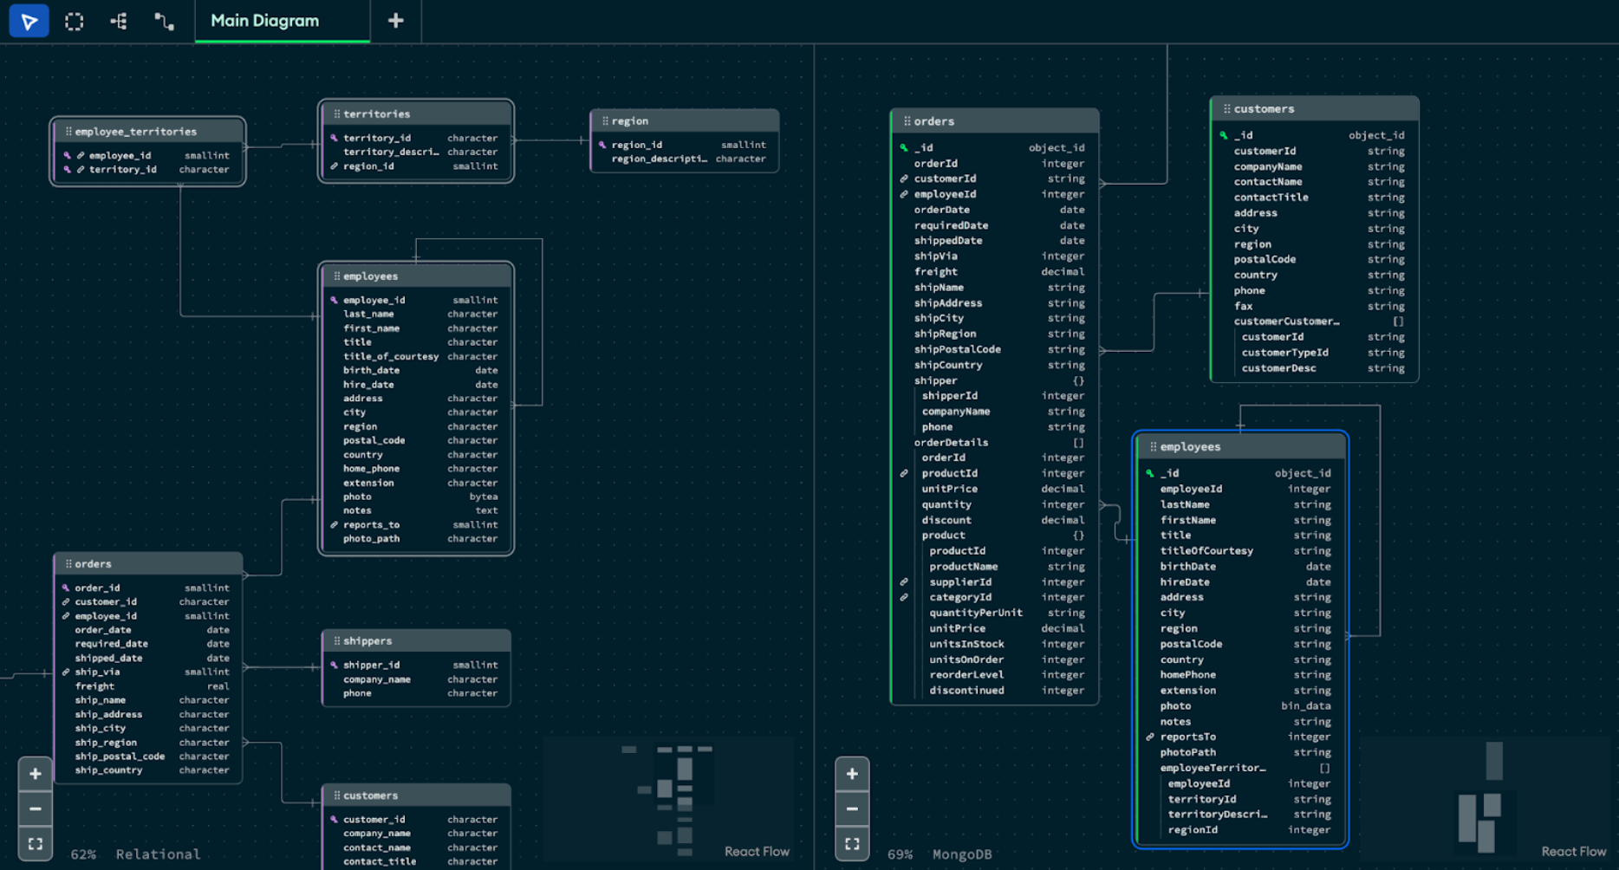Zoom out on the Relational panel
The image size is (1619, 870).
coord(35,808)
